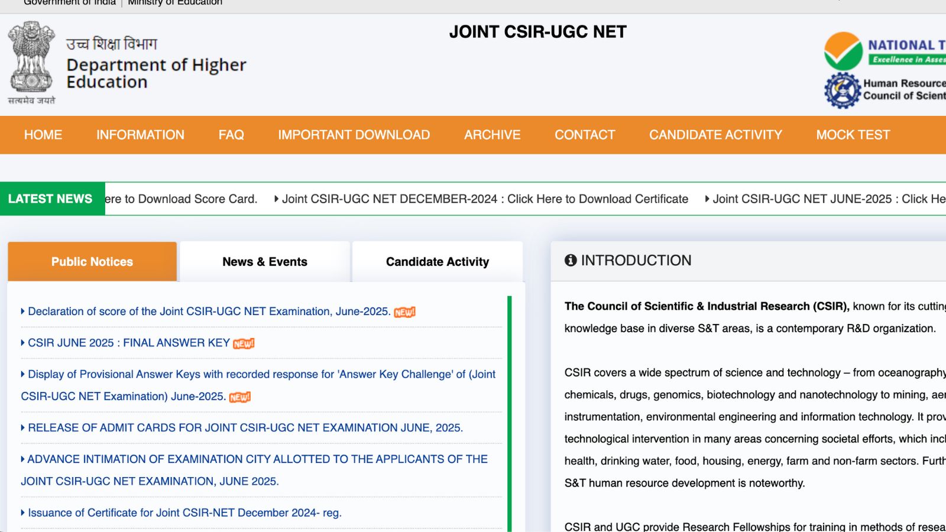
Task: Select the Public Notices tab
Action: [x=92, y=262]
